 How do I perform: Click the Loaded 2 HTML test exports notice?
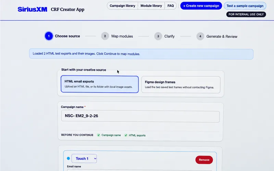point(141,54)
